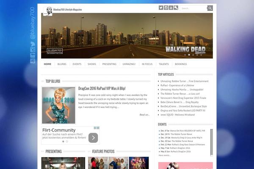Screen dimensions: 254x169
Task: Click the More events... link
Action: [164, 155]
